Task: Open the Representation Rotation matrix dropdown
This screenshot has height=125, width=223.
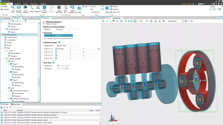Action: [68, 45]
